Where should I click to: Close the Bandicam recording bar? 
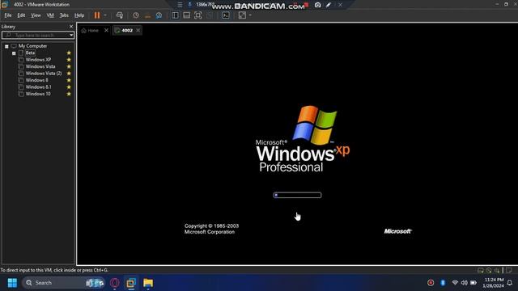[340, 5]
